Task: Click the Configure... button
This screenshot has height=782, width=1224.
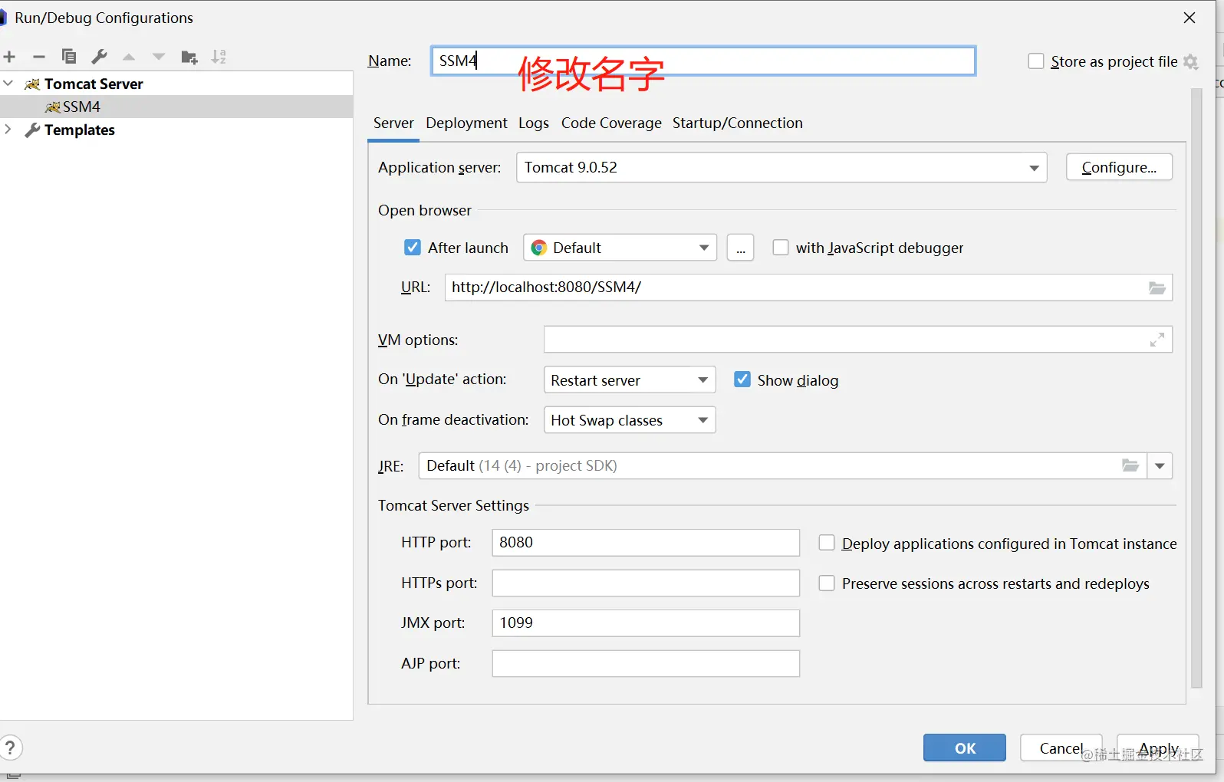Action: click(1119, 167)
